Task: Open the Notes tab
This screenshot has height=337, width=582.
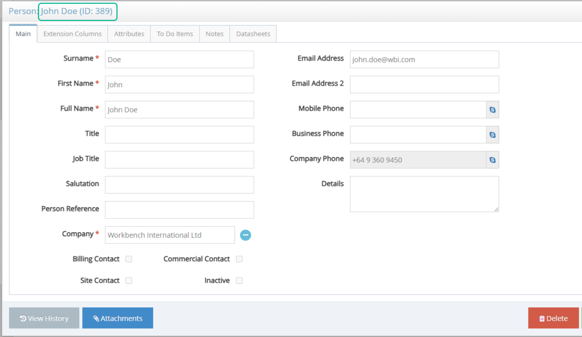Action: click(x=214, y=34)
